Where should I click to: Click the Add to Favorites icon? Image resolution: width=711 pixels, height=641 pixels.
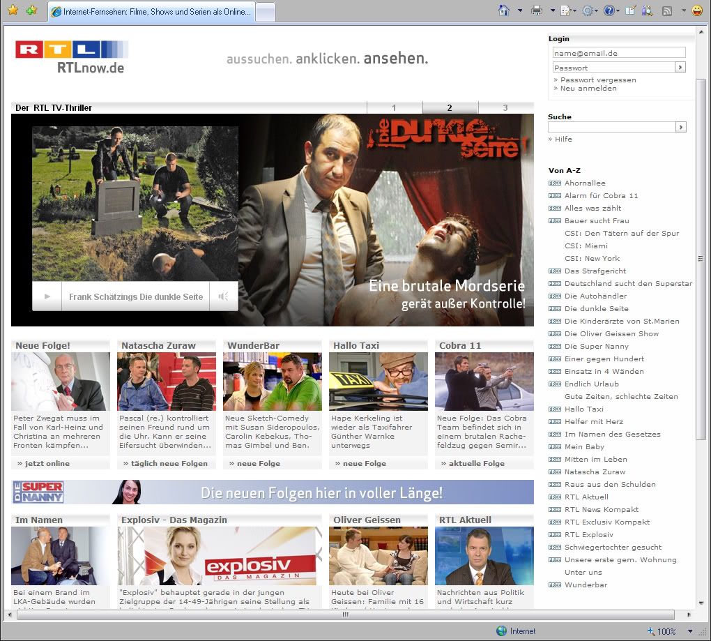(31, 10)
